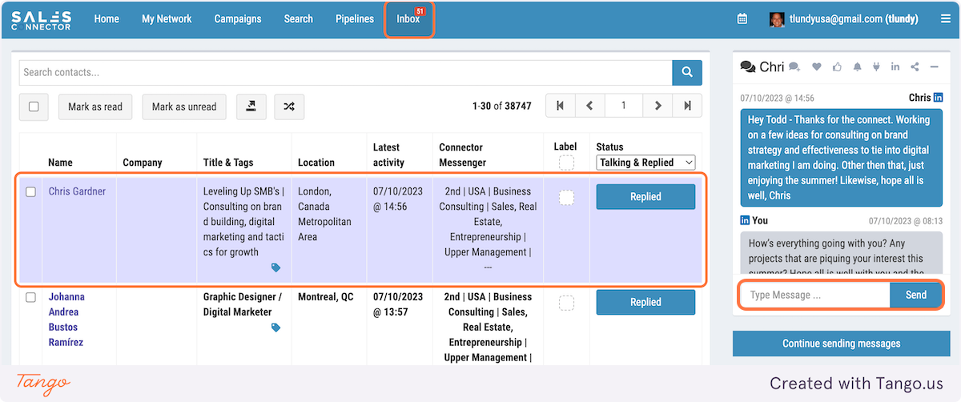Viewport: 961px width, 402px height.
Task: Click thumbs-up icon in chat header
Action: coord(837,67)
